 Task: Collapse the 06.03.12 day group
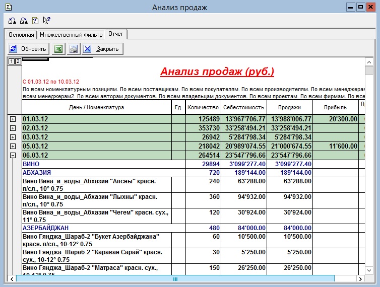click(x=13, y=156)
